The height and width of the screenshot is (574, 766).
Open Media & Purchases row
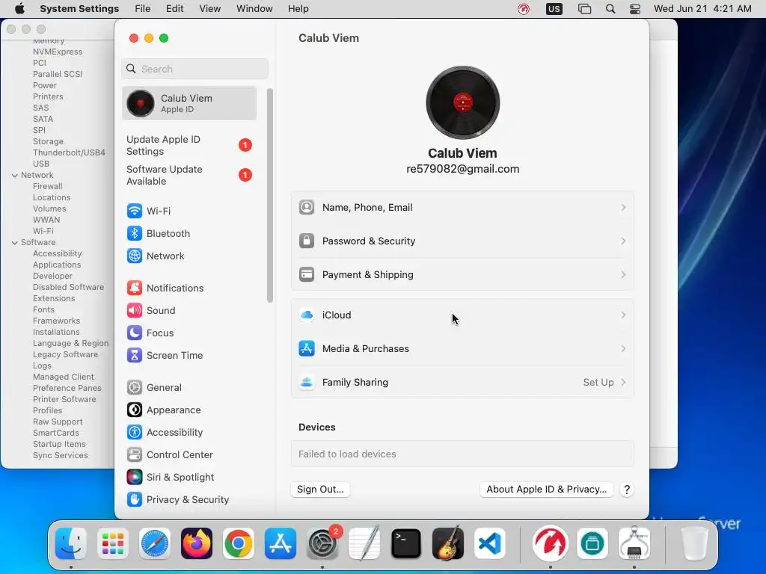[x=462, y=349]
